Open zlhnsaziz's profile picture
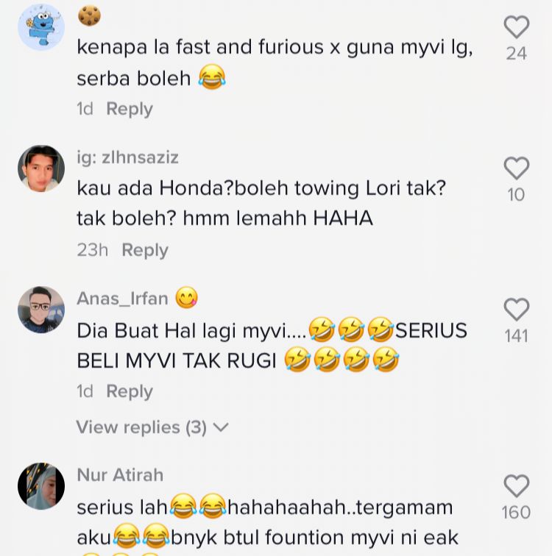552x556 pixels. point(41,168)
